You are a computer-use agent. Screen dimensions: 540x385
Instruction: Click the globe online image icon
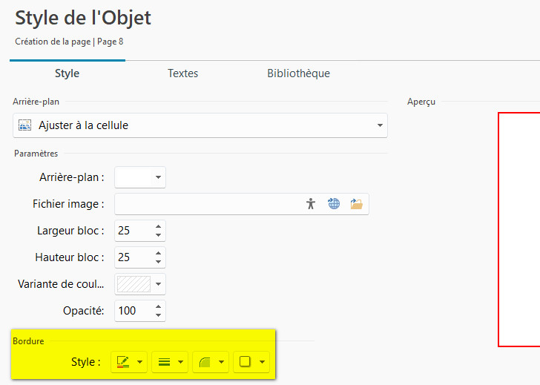click(334, 204)
